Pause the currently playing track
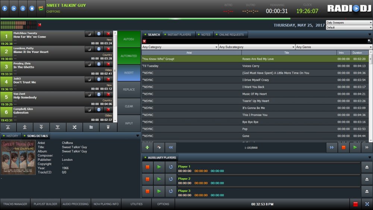Image resolution: width=373 pixels, height=210 pixels. [23, 8]
